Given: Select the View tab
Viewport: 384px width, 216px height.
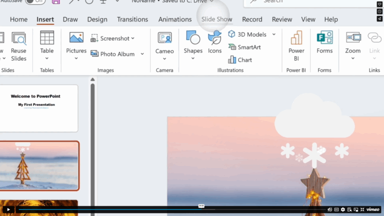Looking at the screenshot, I should 308,19.
